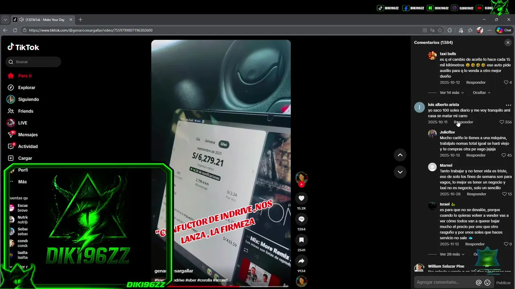Close the comments panel

(x=508, y=43)
